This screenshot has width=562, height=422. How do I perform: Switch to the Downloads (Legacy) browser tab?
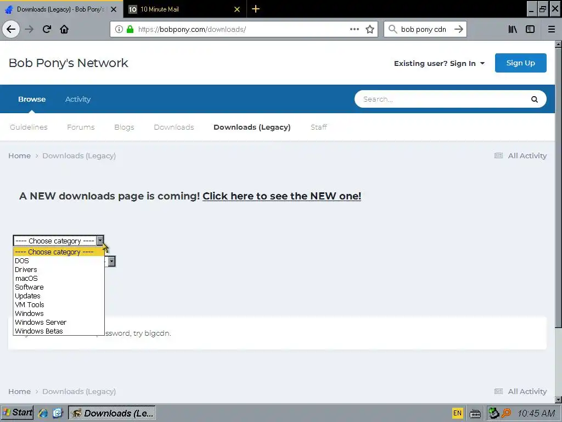[61, 9]
